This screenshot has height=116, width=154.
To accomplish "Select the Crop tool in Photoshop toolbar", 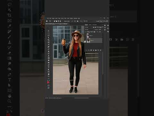I will [x=48, y=40].
